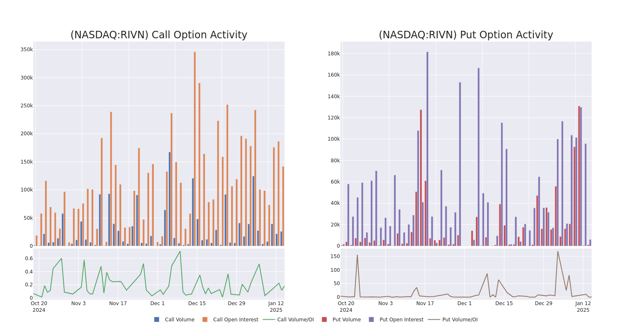This screenshot has width=625, height=333.
Task: Click the 40k label on put chart axis
Action: [335, 204]
